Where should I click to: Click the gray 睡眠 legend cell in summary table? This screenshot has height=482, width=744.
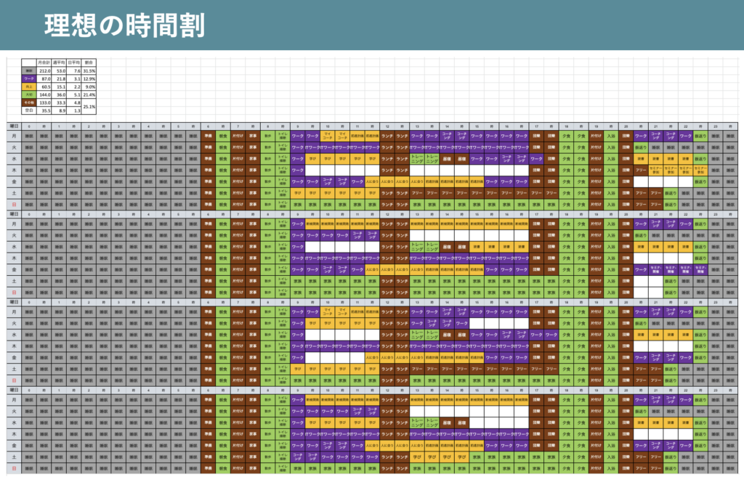click(29, 70)
